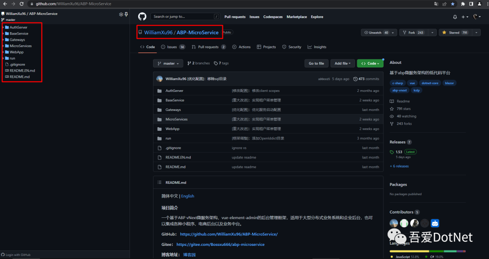
Task: Open the README outline list icon
Action: [x=159, y=182]
